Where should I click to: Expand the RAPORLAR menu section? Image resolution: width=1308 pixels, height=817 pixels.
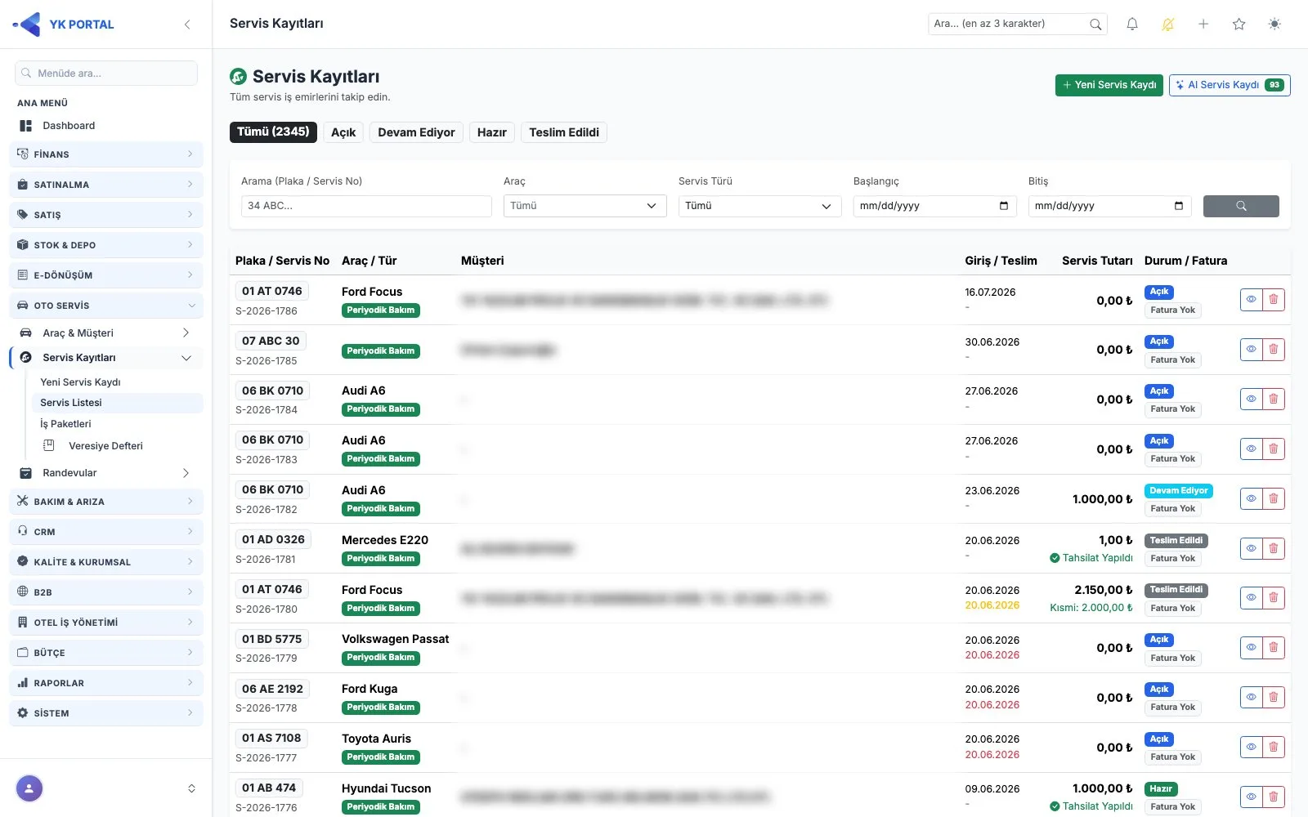coord(106,683)
